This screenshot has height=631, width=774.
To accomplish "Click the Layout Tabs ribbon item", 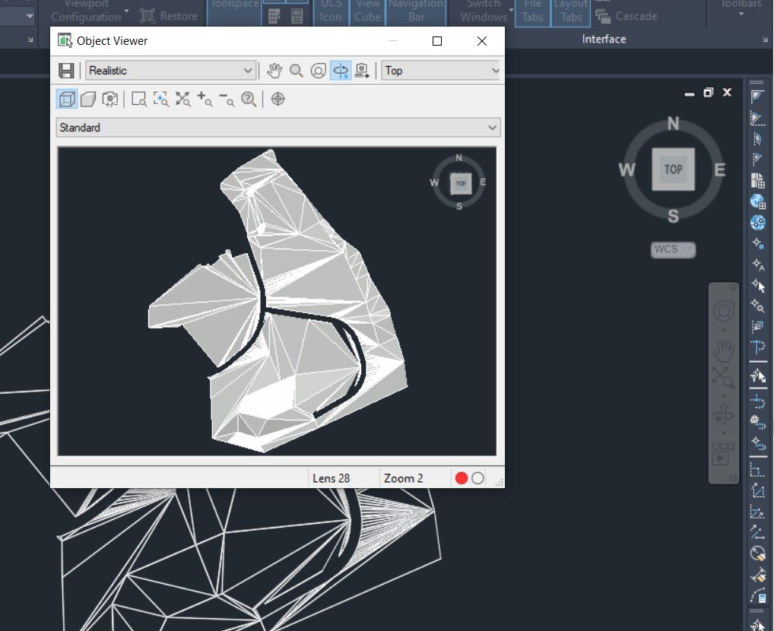I will [570, 11].
